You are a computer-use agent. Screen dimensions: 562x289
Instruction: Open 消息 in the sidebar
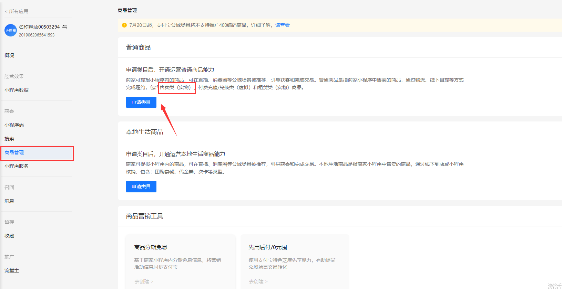(9, 201)
